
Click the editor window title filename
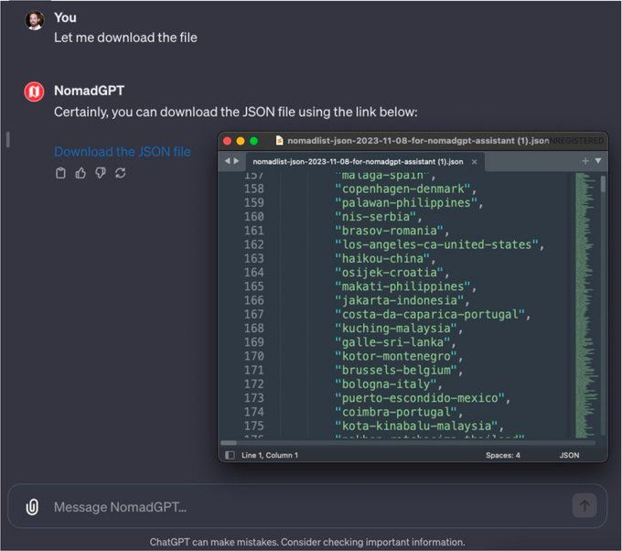coord(418,141)
